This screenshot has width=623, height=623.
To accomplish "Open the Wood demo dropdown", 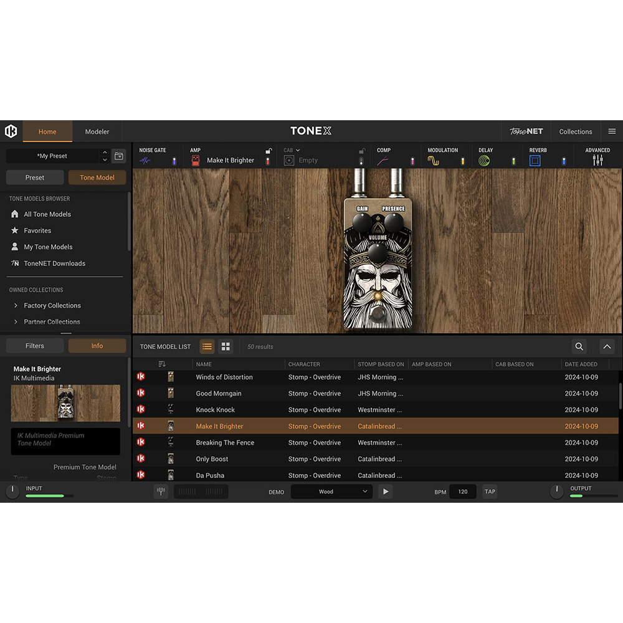I will coord(331,492).
